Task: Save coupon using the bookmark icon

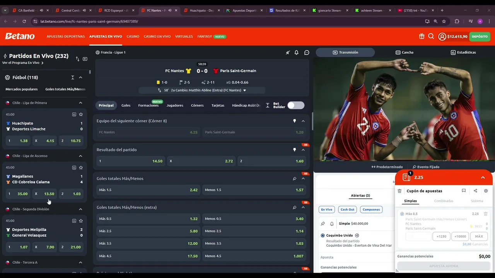Action: (464, 191)
